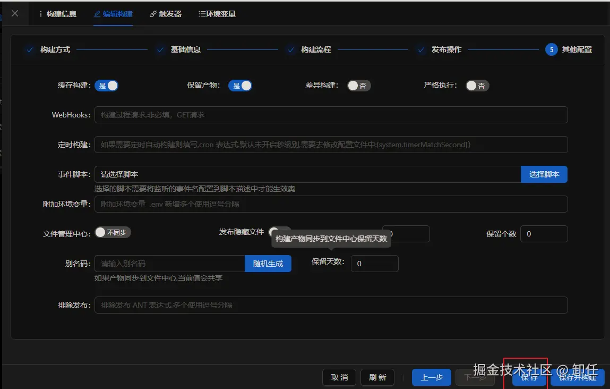Open the 构建信息 tab
This screenshot has width=610, height=389.
point(58,14)
